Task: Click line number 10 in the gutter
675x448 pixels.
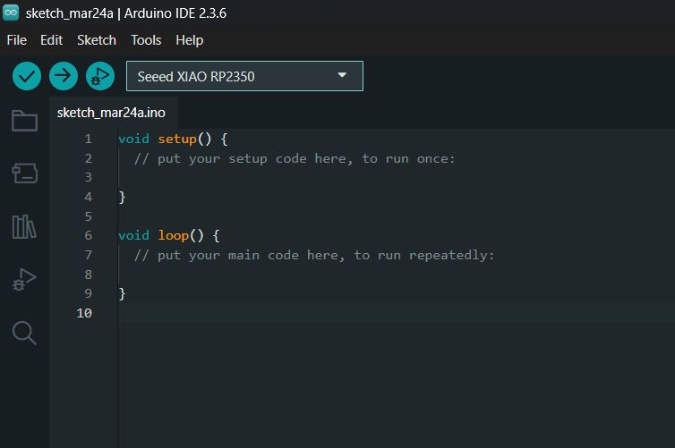Action: coord(84,313)
